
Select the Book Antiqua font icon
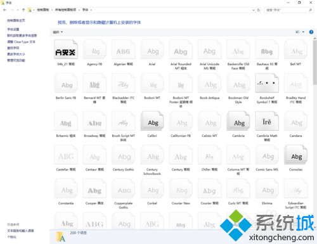click(x=209, y=83)
